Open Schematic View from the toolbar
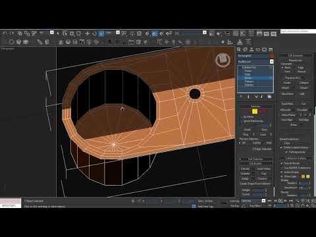The height and width of the screenshot is (237, 316). point(243,34)
